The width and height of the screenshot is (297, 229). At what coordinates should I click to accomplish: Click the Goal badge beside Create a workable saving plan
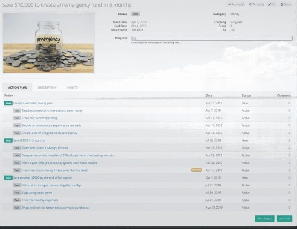[x=8, y=103]
